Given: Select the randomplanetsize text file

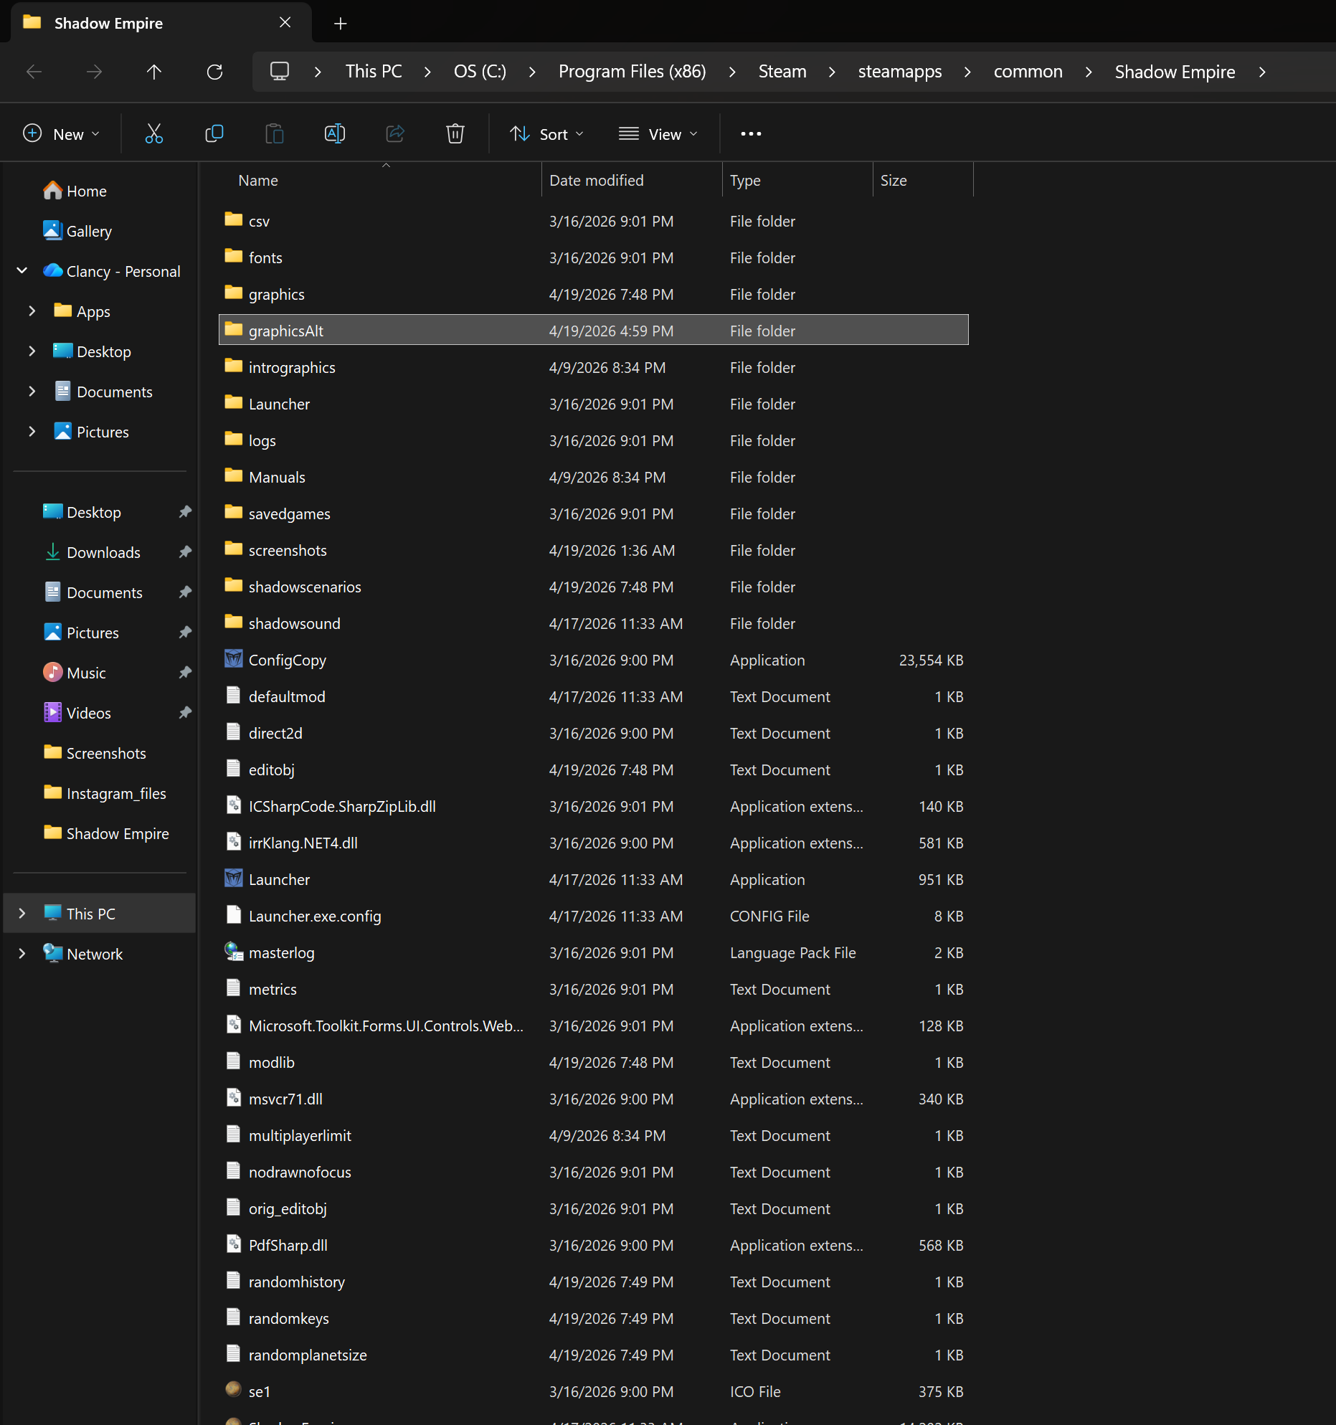Looking at the screenshot, I should tap(593, 1354).
